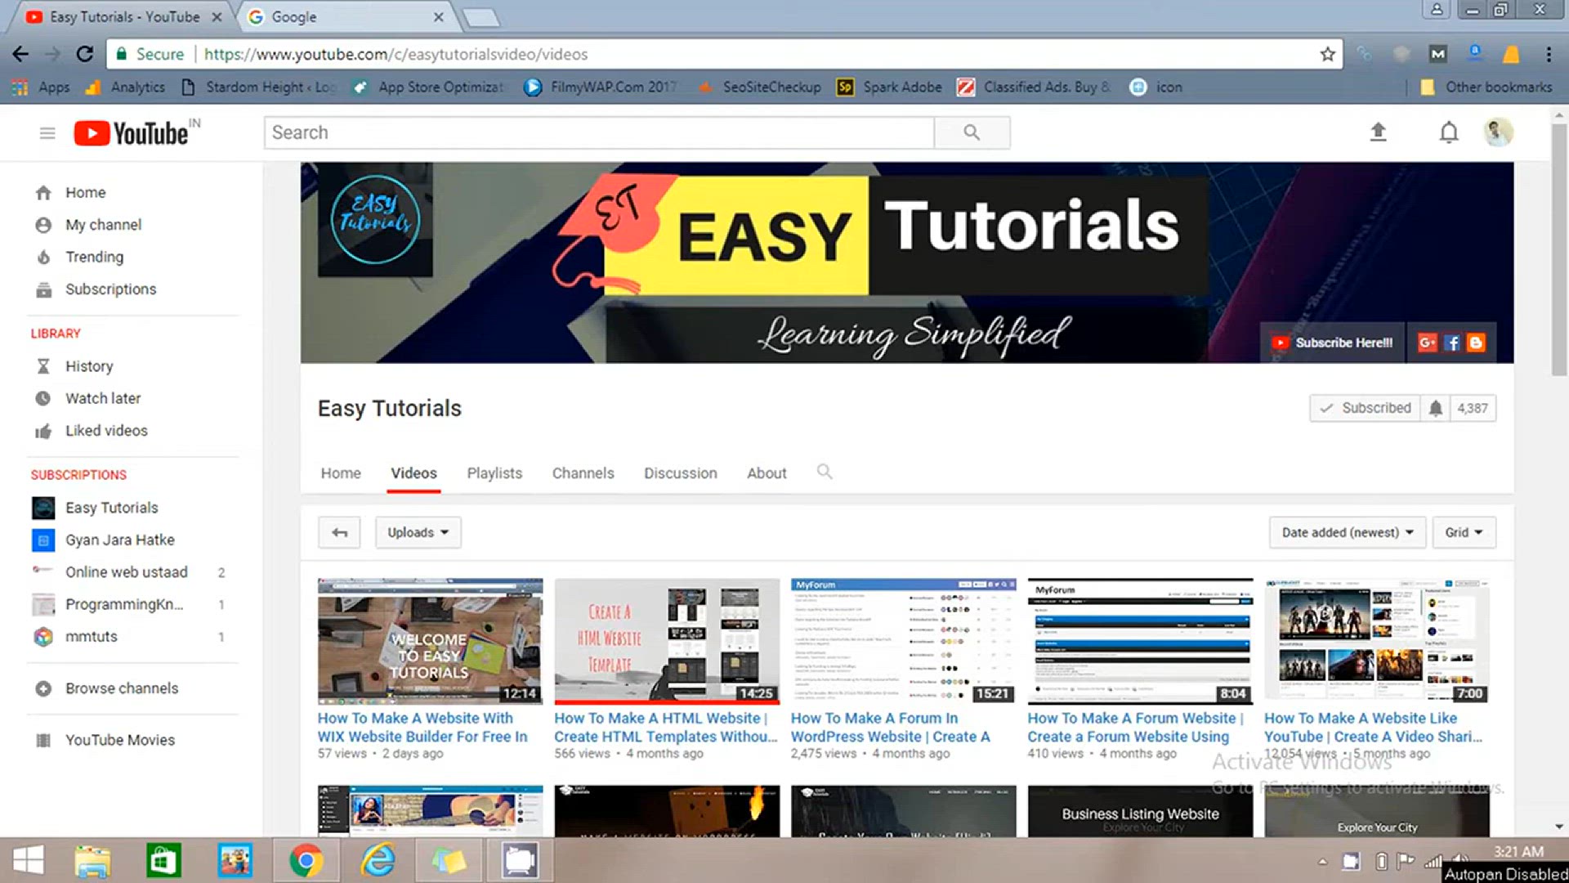
Task: Switch to the channel Home tab
Action: (341, 473)
